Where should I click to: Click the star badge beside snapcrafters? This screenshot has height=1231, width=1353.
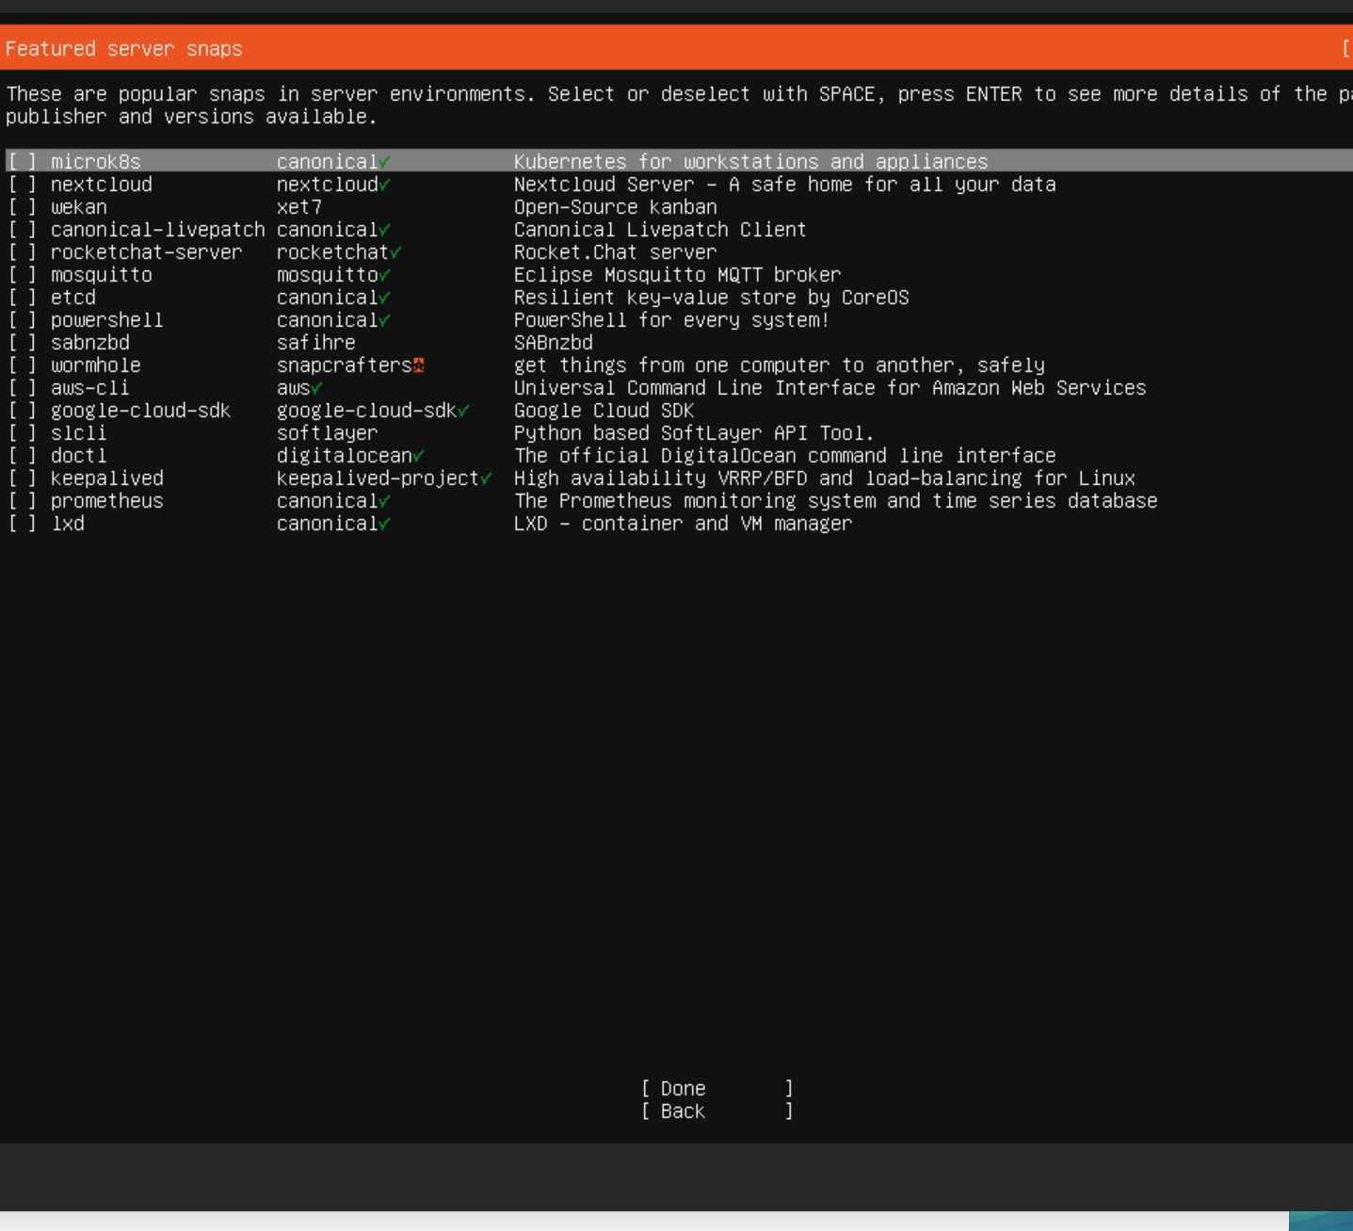419,365
